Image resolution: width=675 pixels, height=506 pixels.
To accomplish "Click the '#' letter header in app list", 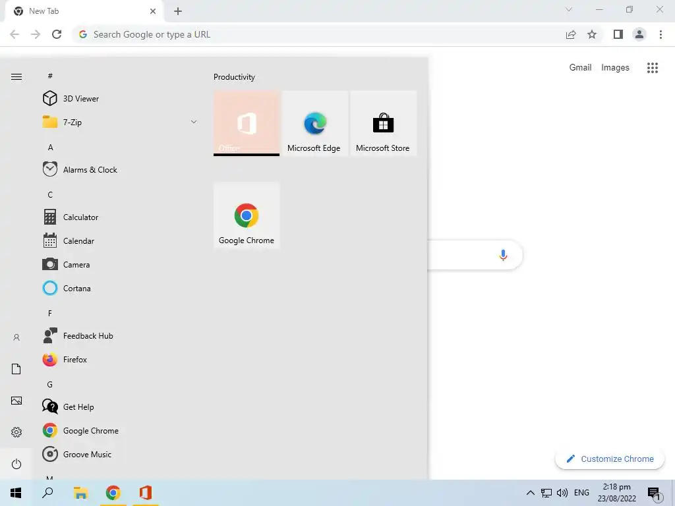I will click(50, 76).
